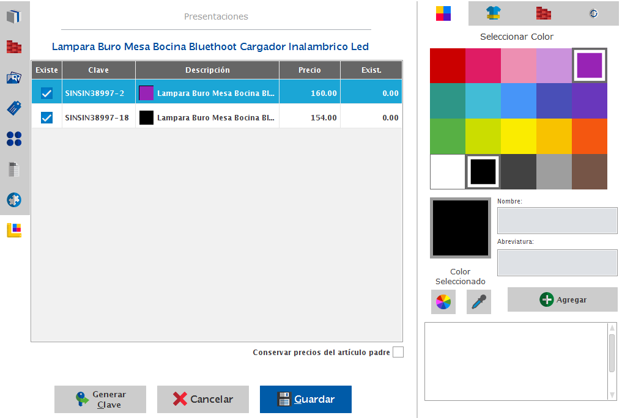Activate the eyedropper tool
622x418 pixels.
pos(479,302)
